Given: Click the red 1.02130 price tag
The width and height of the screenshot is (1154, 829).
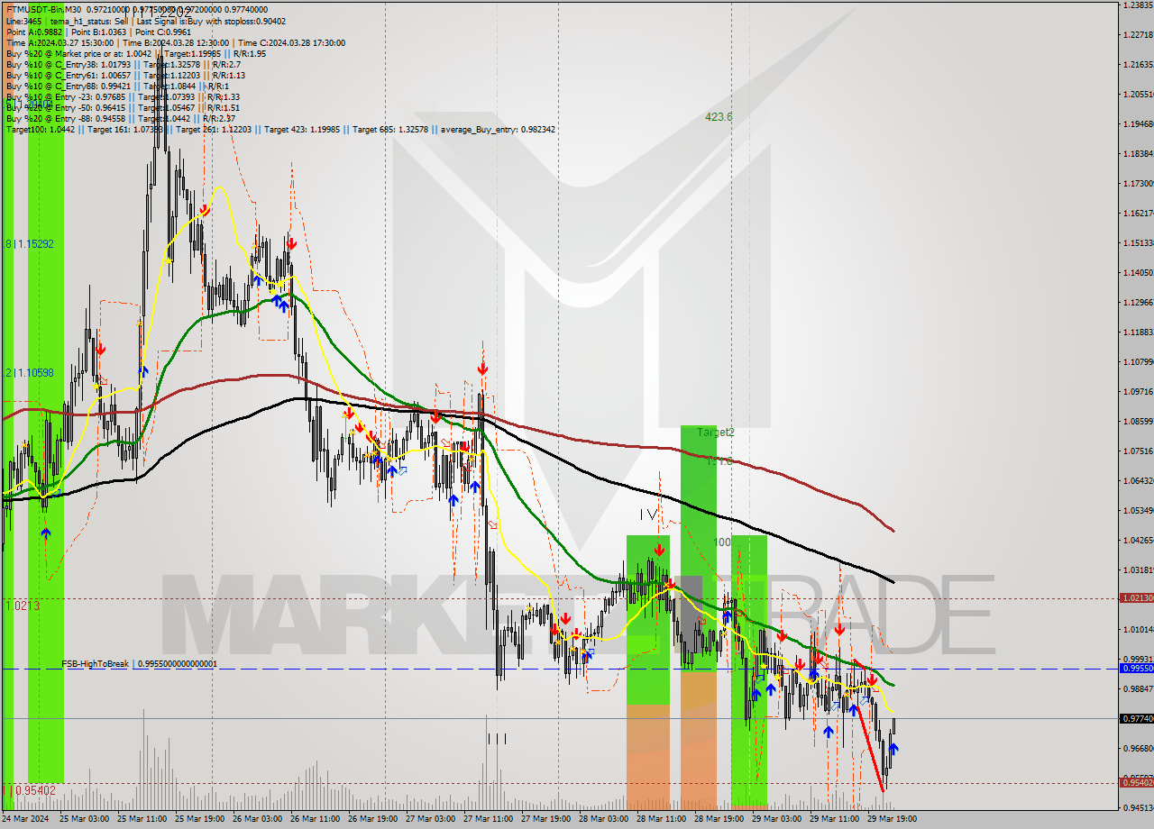Looking at the screenshot, I should point(1136,597).
